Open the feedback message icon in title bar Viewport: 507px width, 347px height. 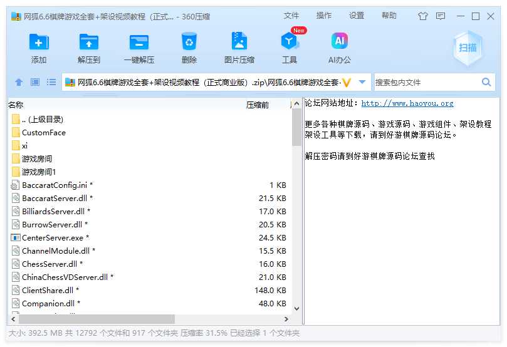pos(441,16)
